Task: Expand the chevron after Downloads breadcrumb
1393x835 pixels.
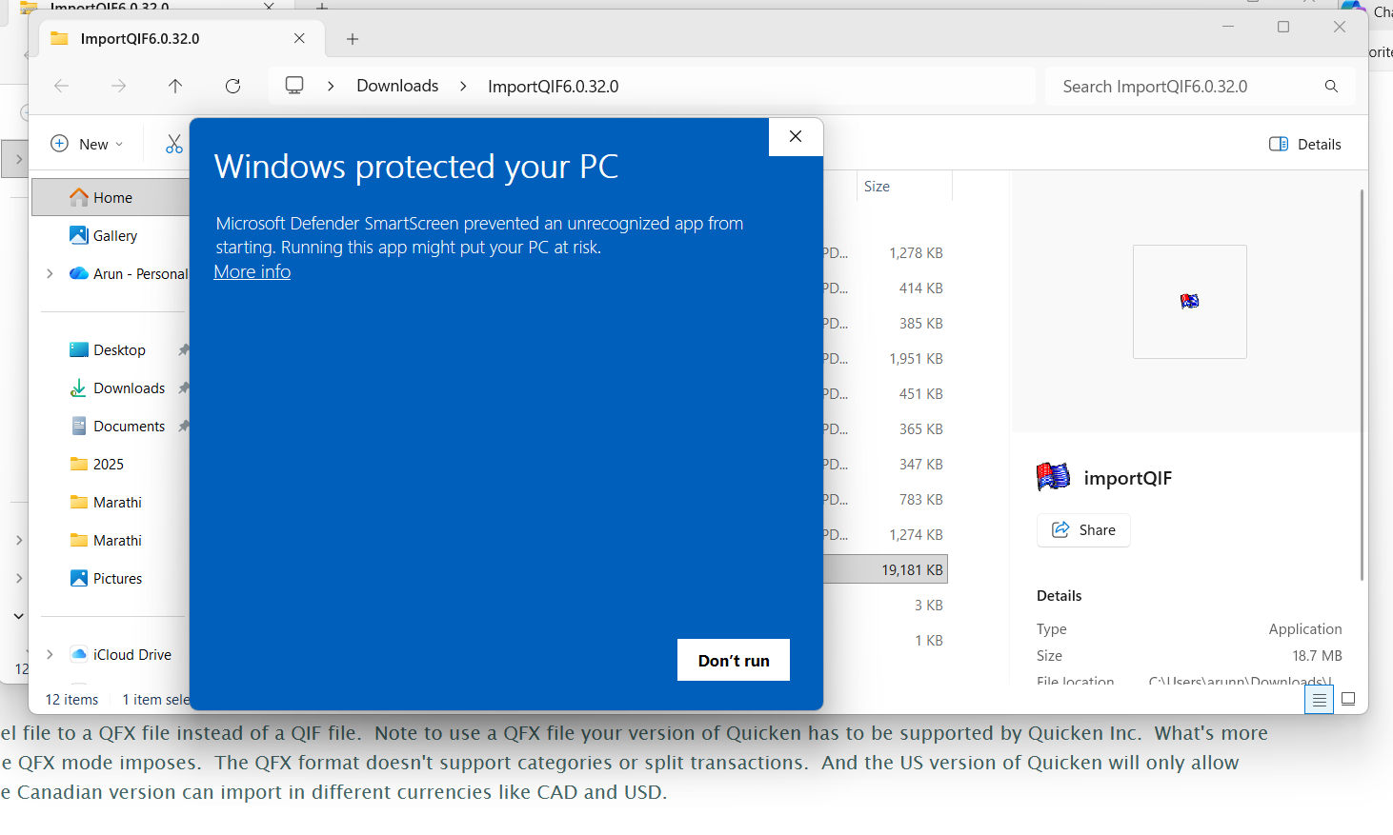Action: 463,86
